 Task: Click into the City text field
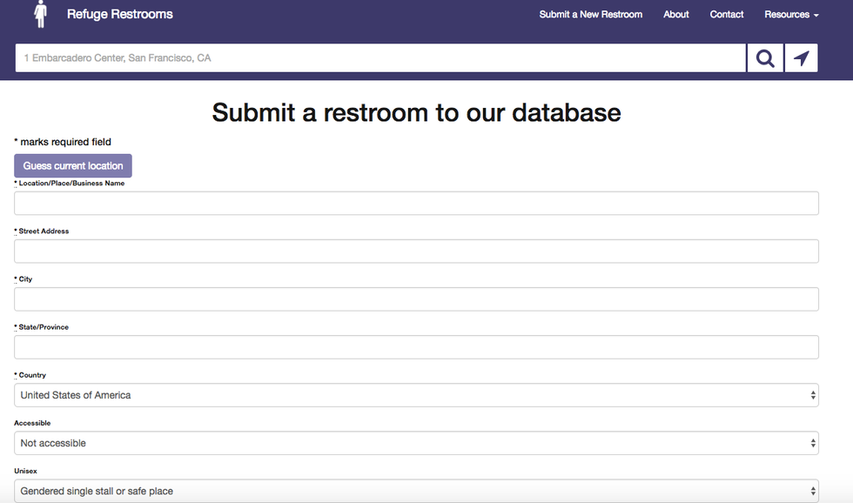[416, 299]
